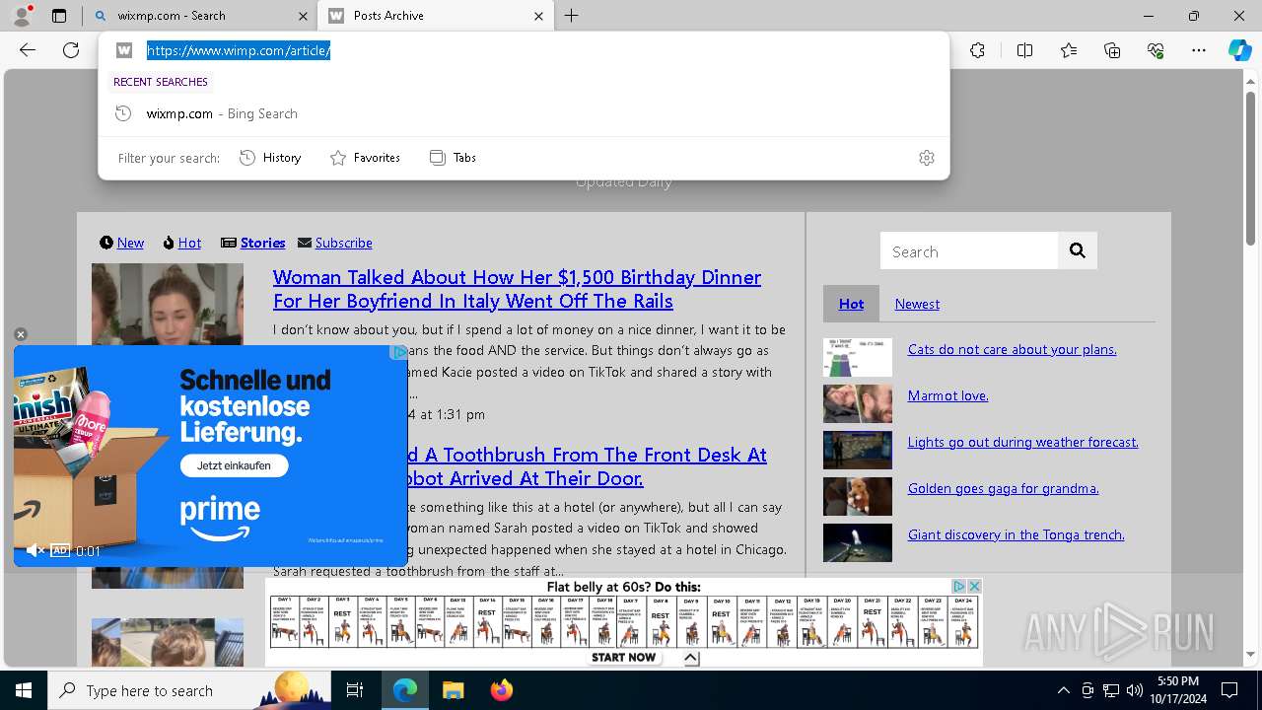
Task: Submit search with magnifier button
Action: [x=1078, y=251]
